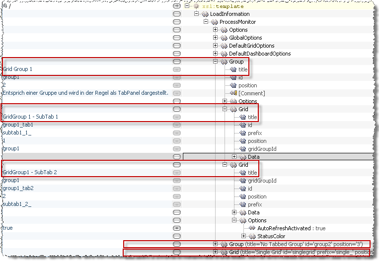Click the connector pill in the [Comment] row

[x=177, y=93]
